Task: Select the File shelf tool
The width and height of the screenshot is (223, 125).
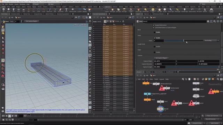Action: click(x=90, y=10)
